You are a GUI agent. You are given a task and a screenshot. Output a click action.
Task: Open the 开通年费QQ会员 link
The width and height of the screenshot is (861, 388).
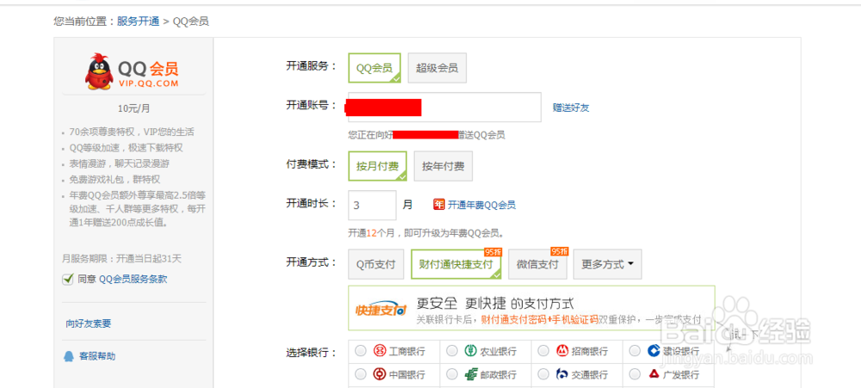click(481, 205)
